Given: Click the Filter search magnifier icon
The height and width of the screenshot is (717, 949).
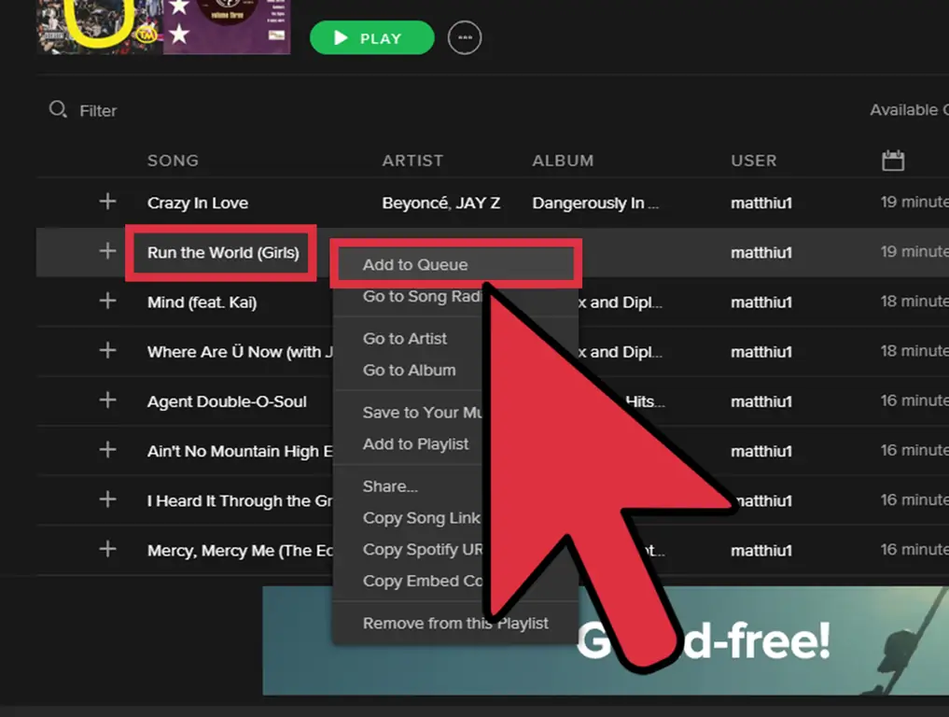Looking at the screenshot, I should click(58, 109).
